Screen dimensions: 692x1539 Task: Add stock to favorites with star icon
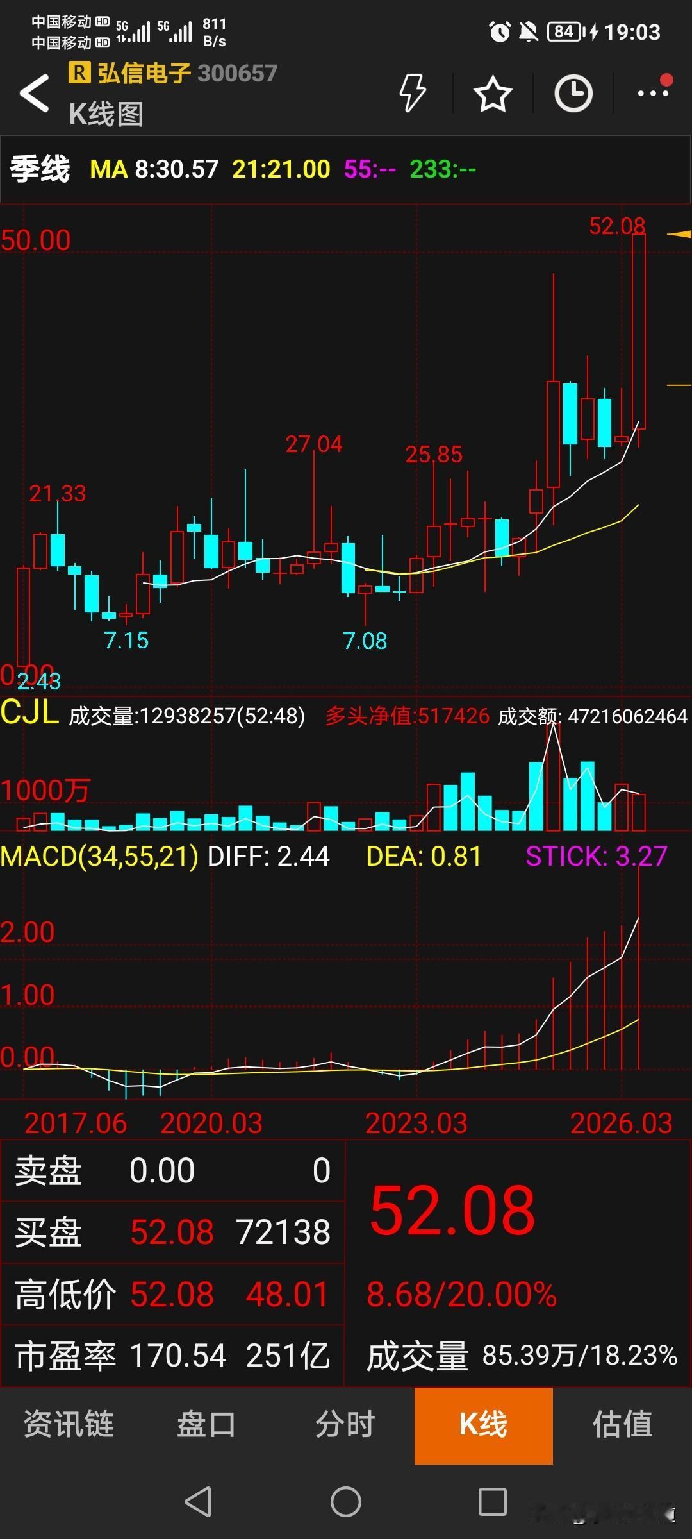(492, 94)
